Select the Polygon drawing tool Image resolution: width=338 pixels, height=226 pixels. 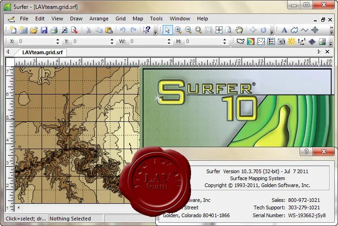(x=294, y=30)
